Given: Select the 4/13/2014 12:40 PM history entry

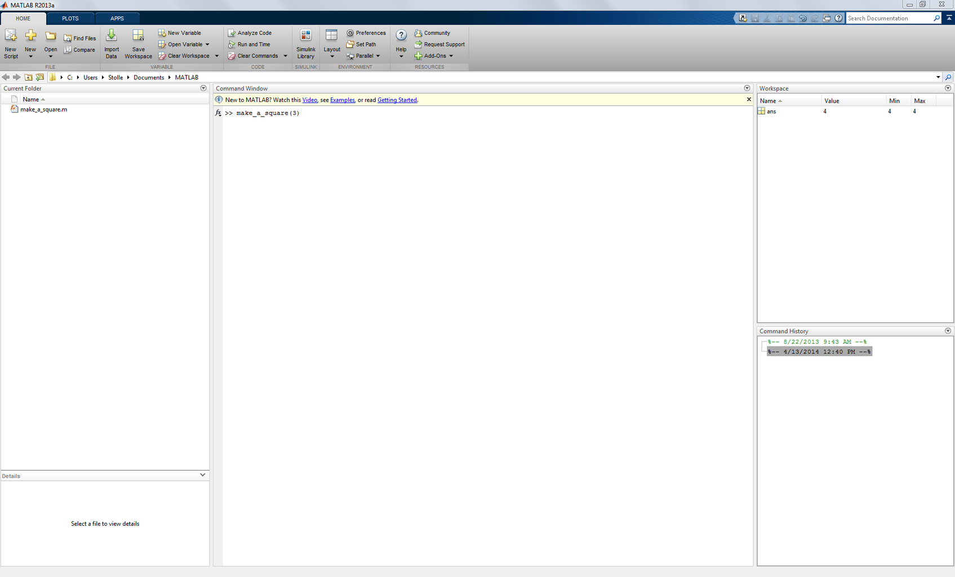Looking at the screenshot, I should tap(819, 352).
